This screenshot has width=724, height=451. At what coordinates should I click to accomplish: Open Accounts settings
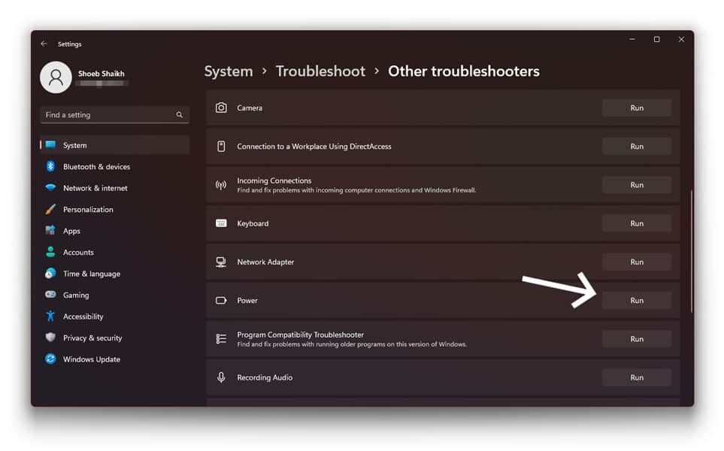[x=114, y=252]
